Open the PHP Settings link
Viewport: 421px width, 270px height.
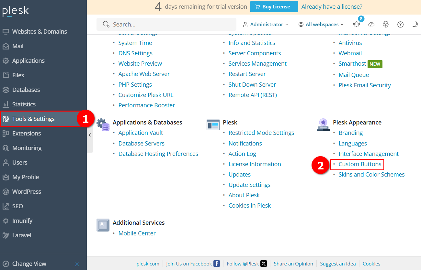tap(135, 84)
